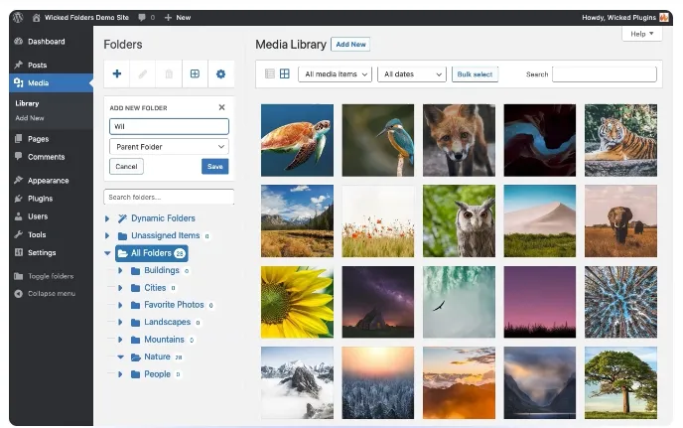Open the All dates dropdown
The image size is (683, 428).
[x=412, y=74]
